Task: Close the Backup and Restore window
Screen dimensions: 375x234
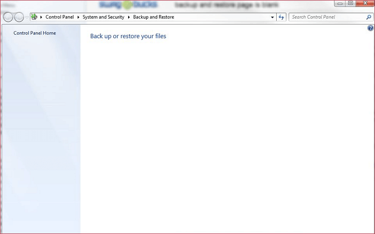Action: (x=364, y=3)
